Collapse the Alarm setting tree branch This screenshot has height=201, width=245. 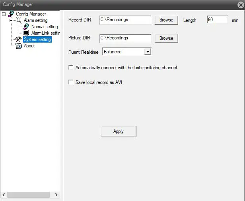[x=11, y=20]
